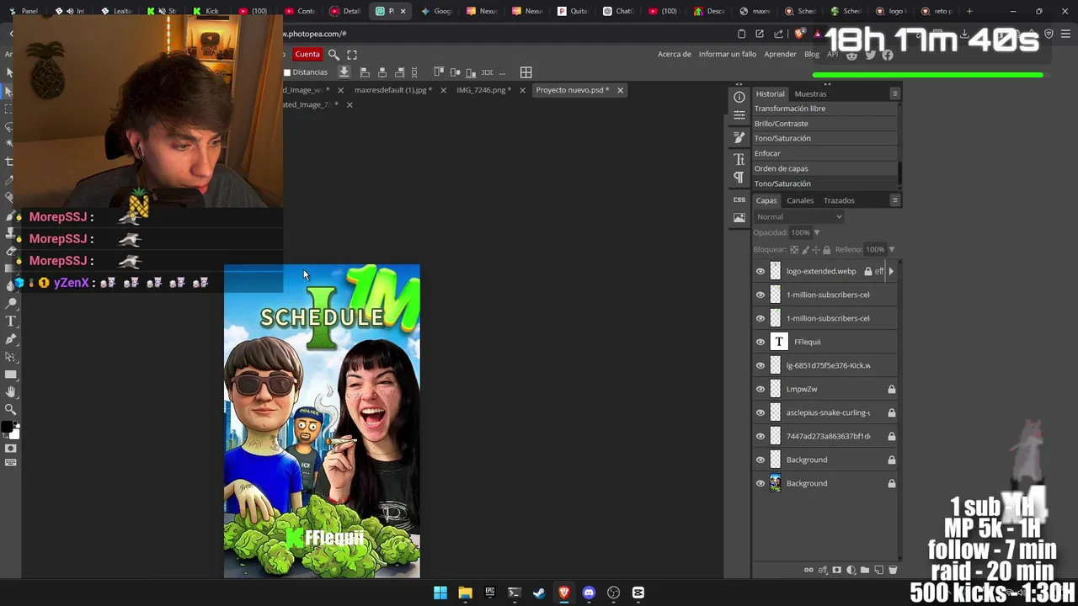
Task: Add a raster mask to layer
Action: pyautogui.click(x=836, y=570)
